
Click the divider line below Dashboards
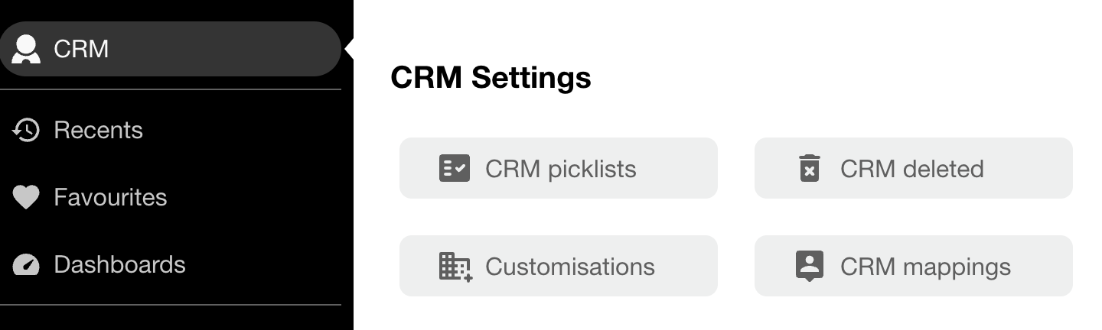(170, 305)
